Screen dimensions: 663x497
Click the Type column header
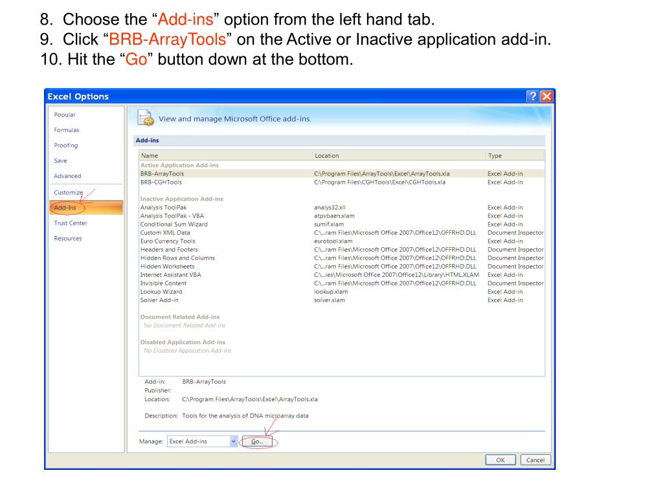click(x=515, y=155)
